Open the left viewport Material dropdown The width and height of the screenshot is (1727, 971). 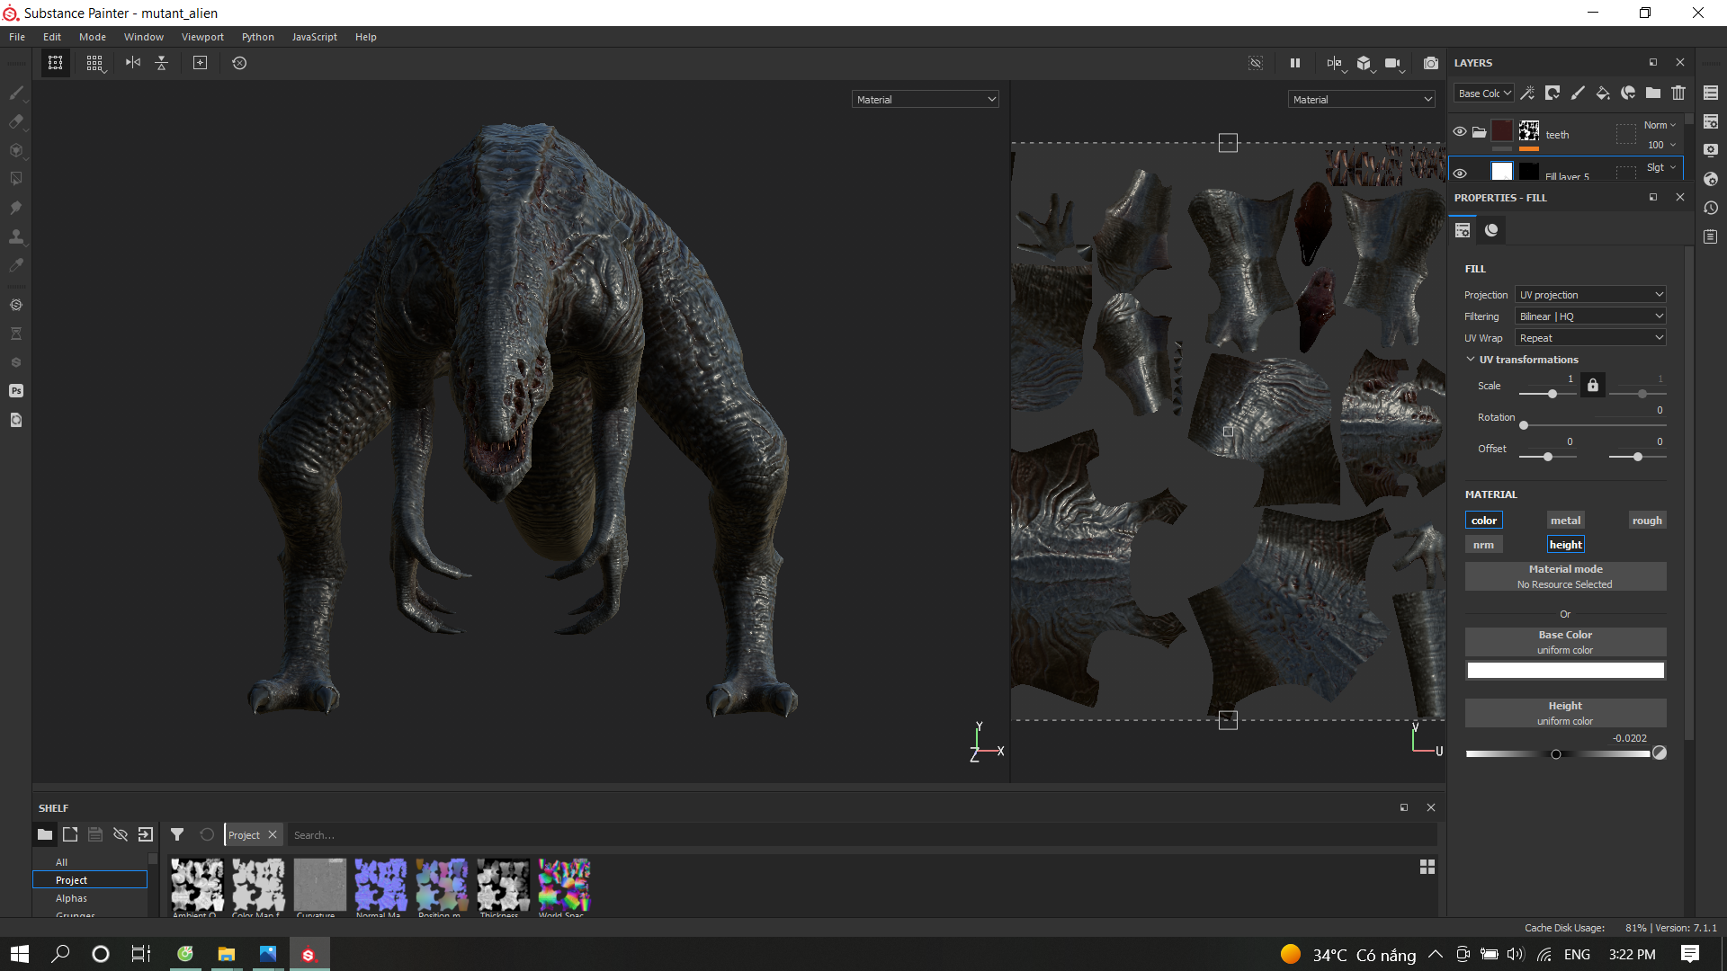926,100
